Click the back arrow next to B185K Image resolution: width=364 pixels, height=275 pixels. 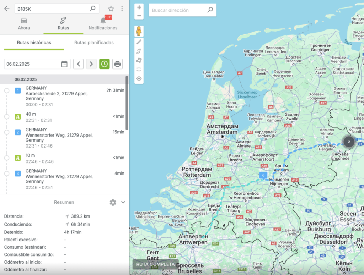coord(6,9)
